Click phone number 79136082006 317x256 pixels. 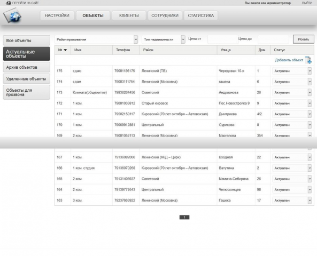pos(125,157)
